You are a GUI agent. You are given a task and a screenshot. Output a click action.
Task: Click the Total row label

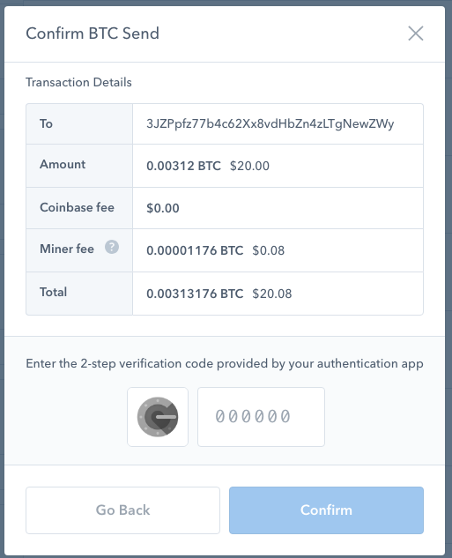pos(54,292)
